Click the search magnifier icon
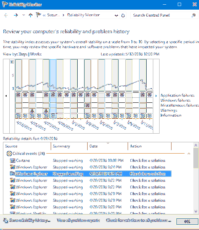The image size is (199, 230). pyautogui.click(x=194, y=15)
